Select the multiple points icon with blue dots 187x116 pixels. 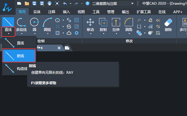[x=58, y=27]
